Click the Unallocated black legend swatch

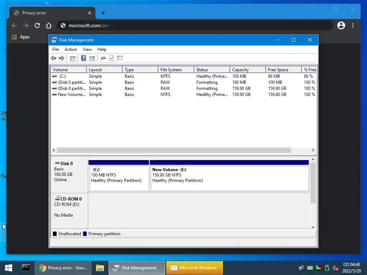coord(55,234)
